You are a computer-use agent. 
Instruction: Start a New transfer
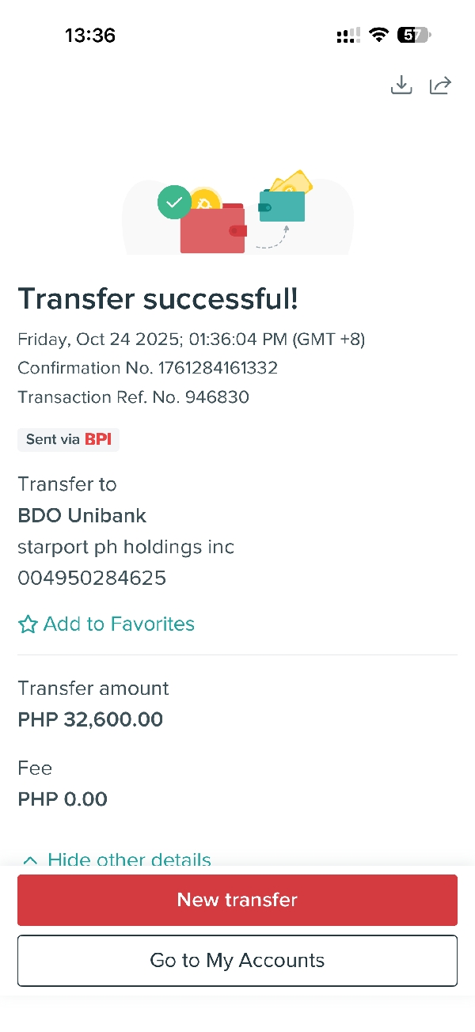(237, 900)
